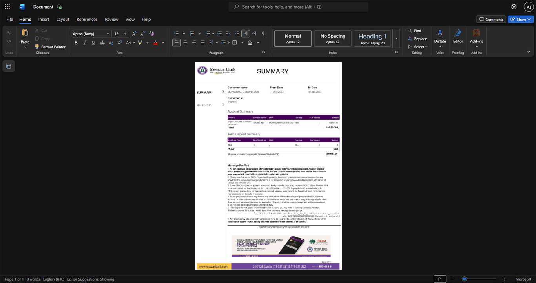The height and width of the screenshot is (283, 536).
Task: Click Find in Editing group
Action: [x=414, y=31]
